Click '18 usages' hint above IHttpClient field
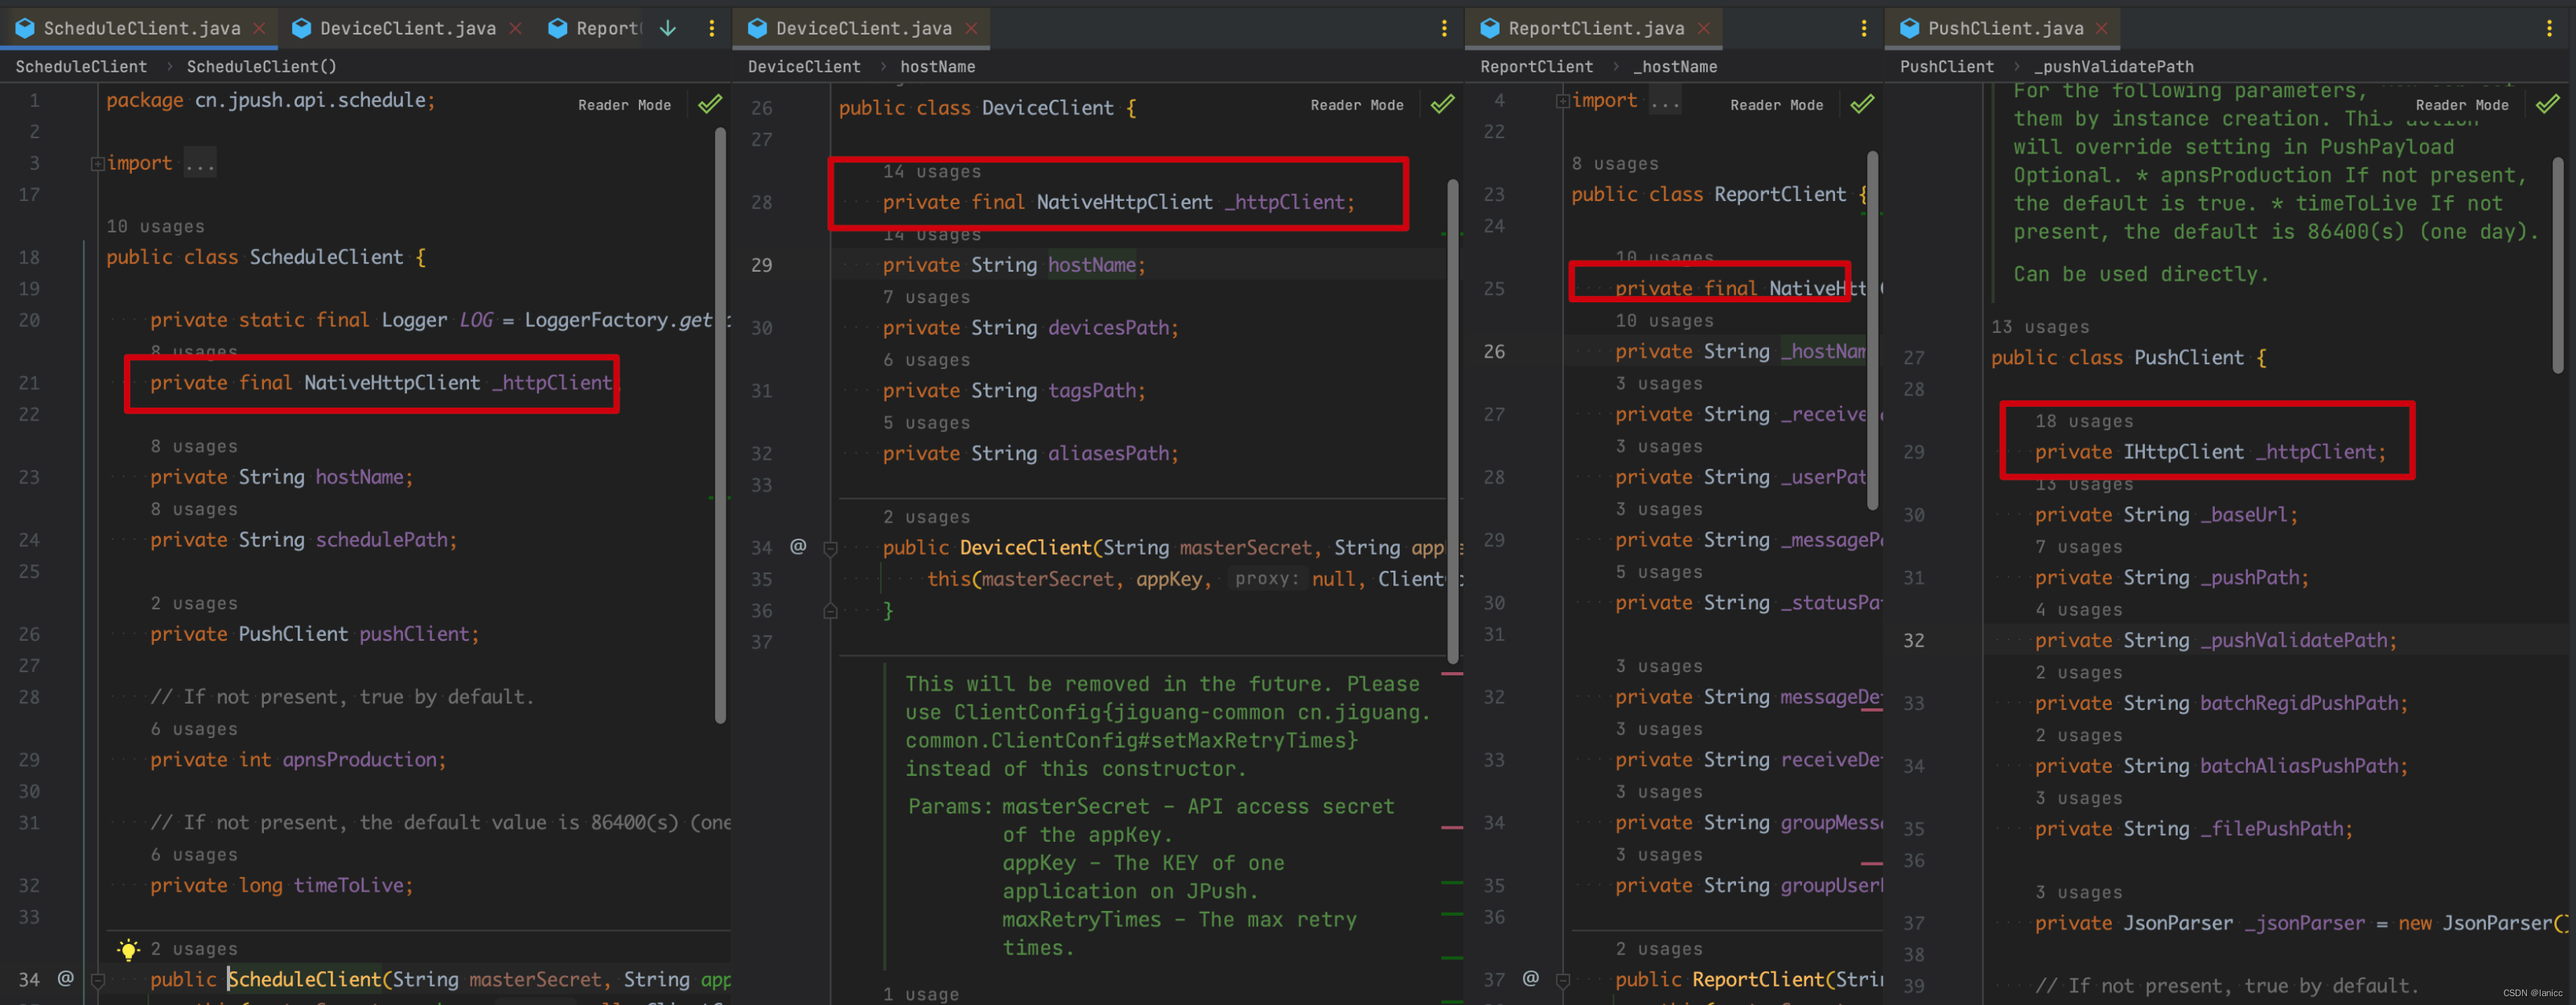 [x=2083, y=421]
